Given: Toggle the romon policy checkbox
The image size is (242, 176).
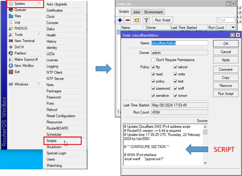Looking at the screenshot, I should (x=175, y=96).
